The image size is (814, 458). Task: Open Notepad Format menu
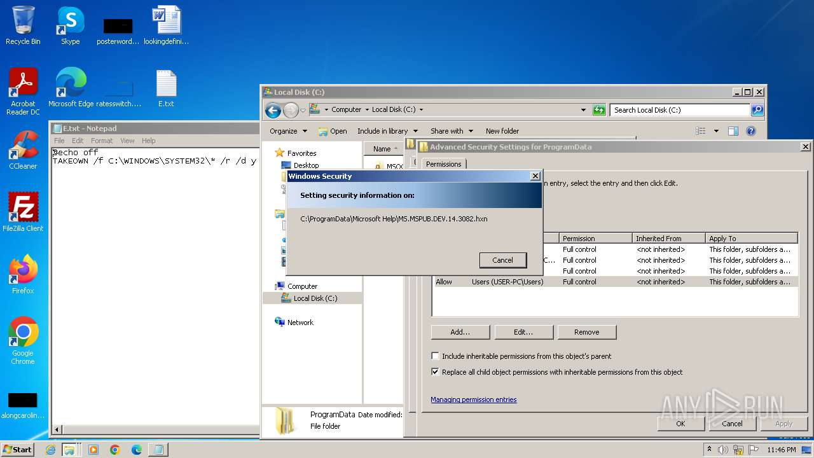pos(102,141)
